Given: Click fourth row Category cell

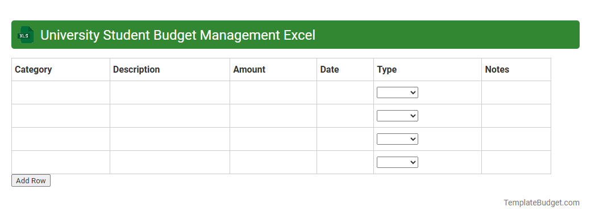Looking at the screenshot, I should (61, 163).
